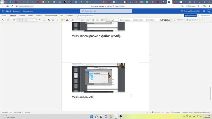Viewport: 212px width, 119px height.
Task: Click the zoom out minus button
Action: pos(147,112)
